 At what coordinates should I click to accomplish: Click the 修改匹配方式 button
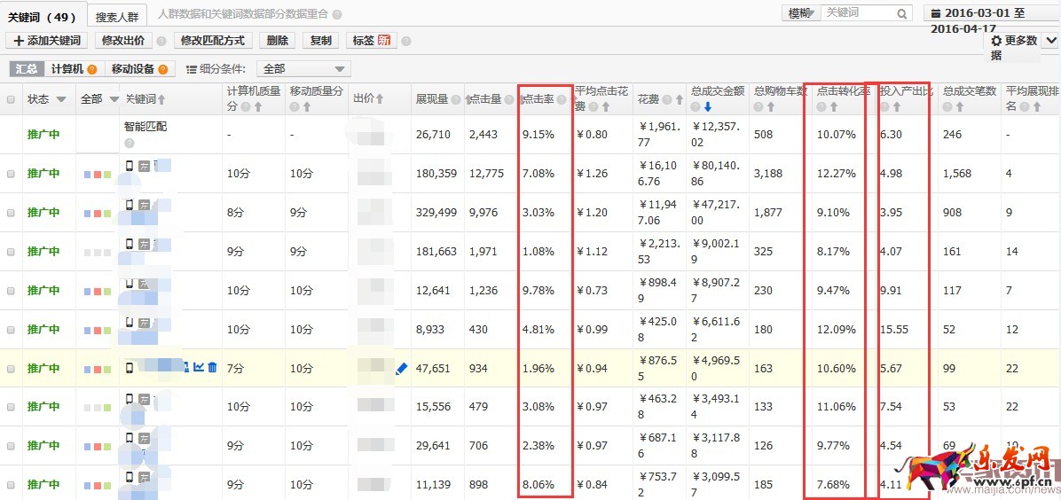click(212, 41)
